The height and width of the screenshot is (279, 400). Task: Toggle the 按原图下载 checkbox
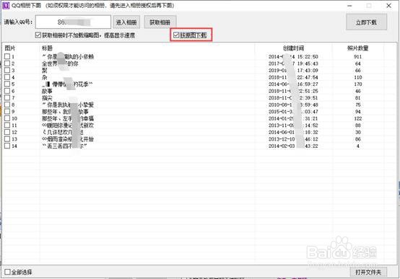point(176,35)
